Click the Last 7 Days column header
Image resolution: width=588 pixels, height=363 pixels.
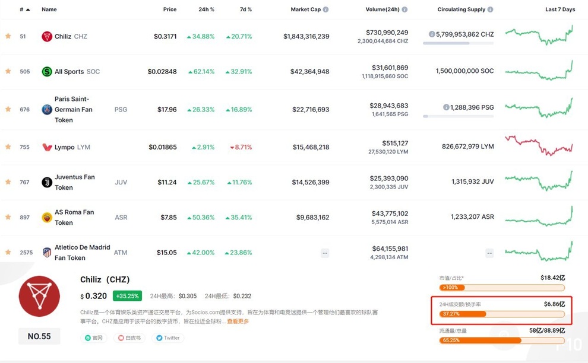point(560,9)
